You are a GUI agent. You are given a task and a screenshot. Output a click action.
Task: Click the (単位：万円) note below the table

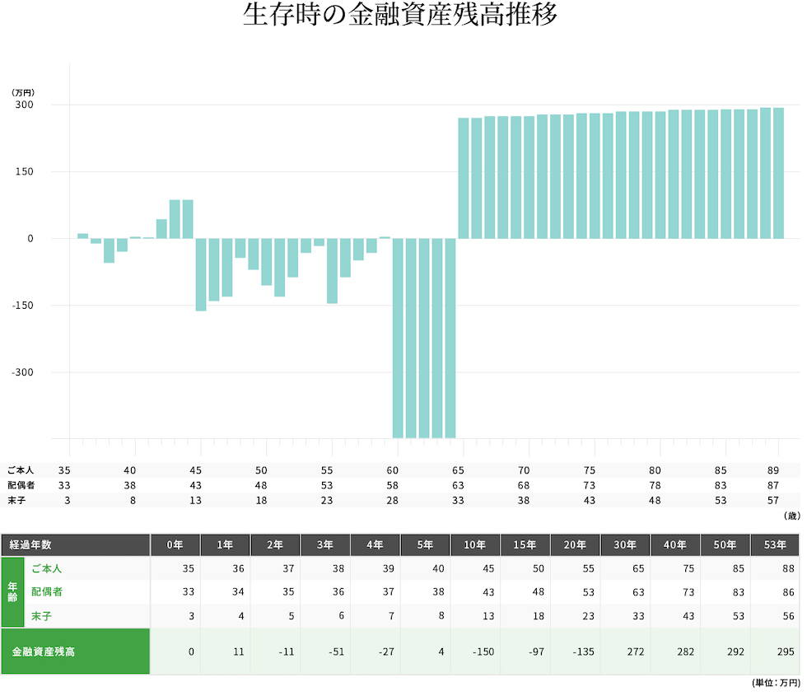(775, 684)
